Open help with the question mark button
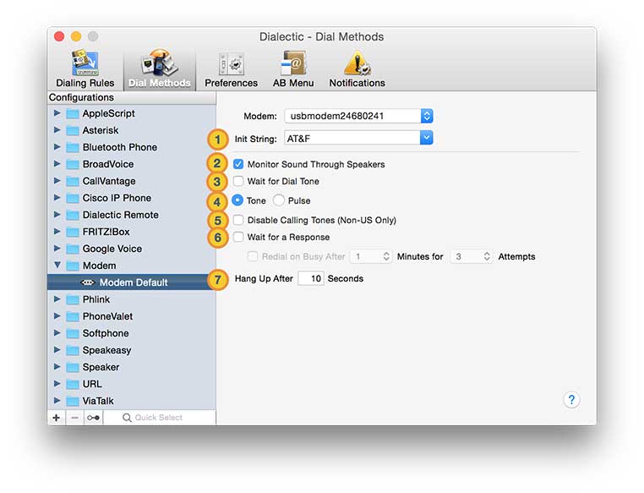The width and height of the screenshot is (644, 493). pos(571,400)
